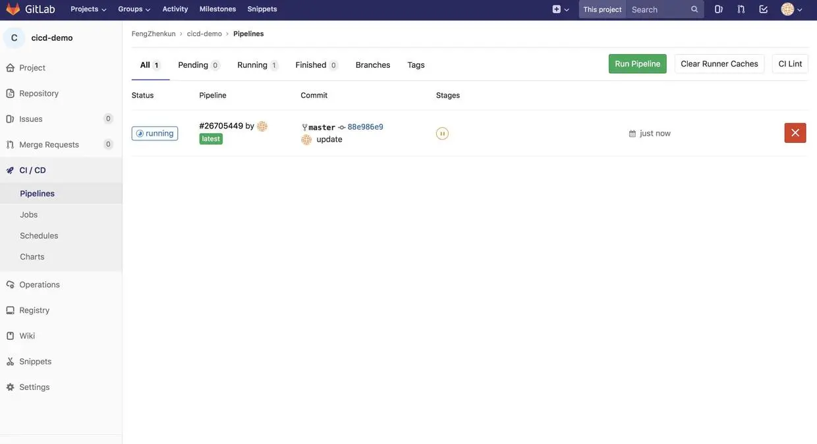Click Pipelines in the breadcrumb
Viewport: 817px width, 444px height.
[248, 34]
